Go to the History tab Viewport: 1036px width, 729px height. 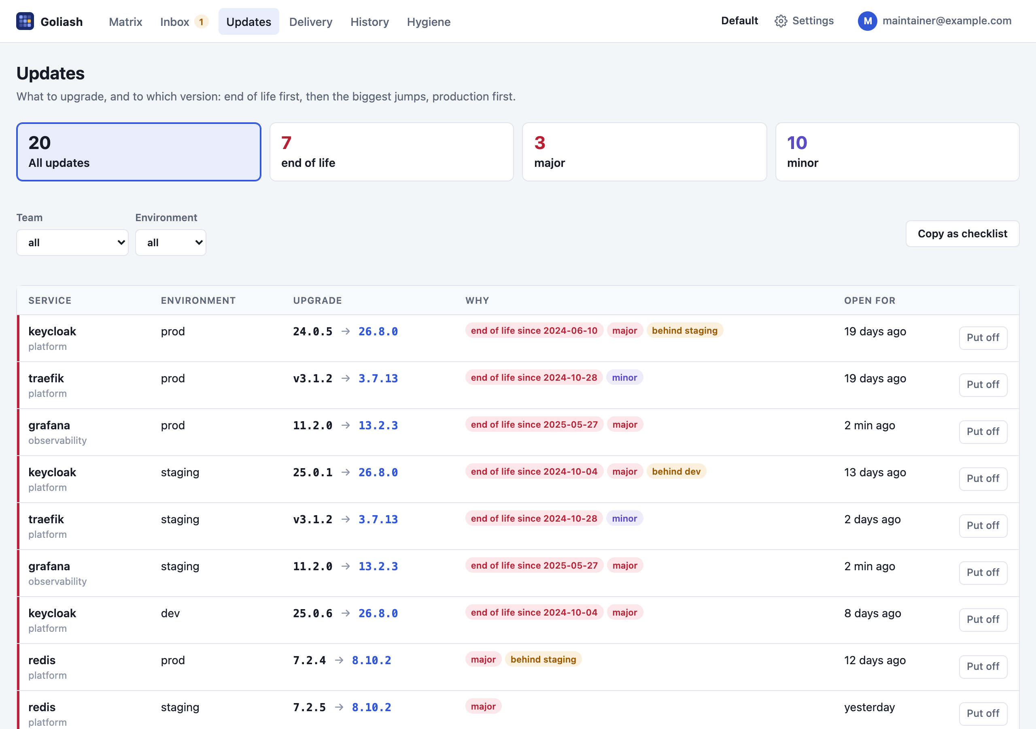[x=369, y=22]
